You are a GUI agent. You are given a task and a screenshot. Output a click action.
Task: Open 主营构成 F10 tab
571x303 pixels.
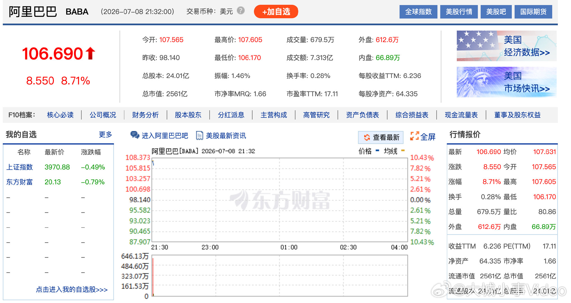pos(274,115)
